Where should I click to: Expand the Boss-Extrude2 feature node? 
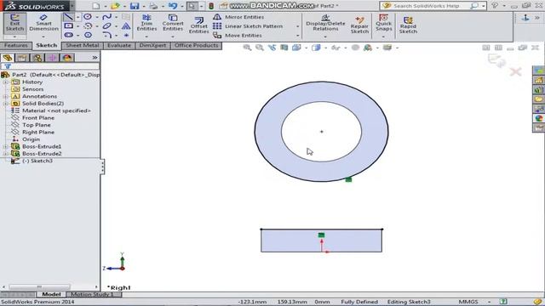pos(5,154)
